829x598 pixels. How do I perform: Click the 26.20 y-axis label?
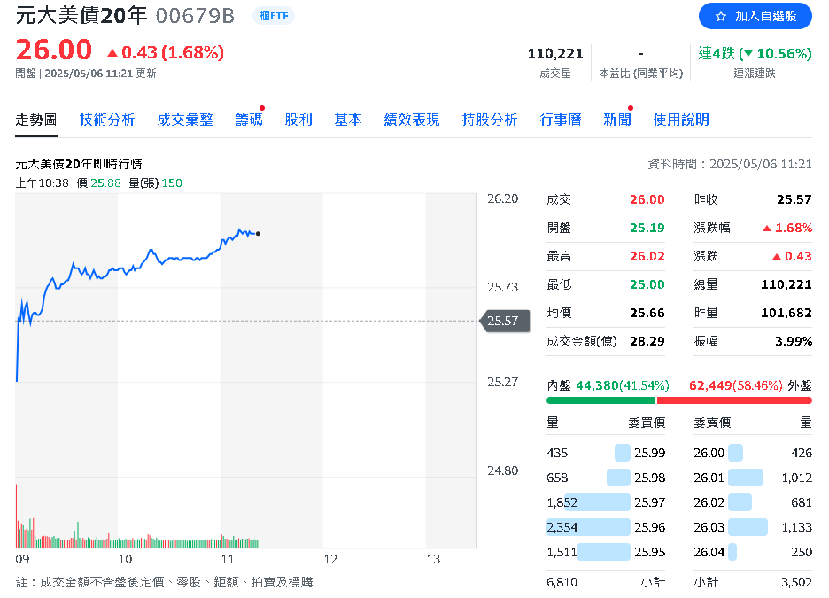[503, 198]
